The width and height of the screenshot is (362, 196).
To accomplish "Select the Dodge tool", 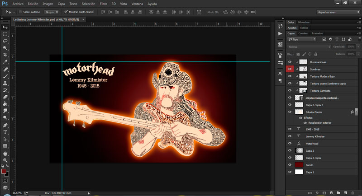I will [5, 118].
